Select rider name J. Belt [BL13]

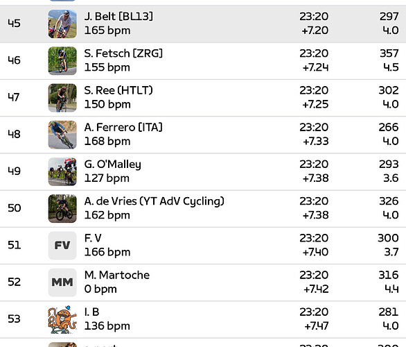pos(118,17)
